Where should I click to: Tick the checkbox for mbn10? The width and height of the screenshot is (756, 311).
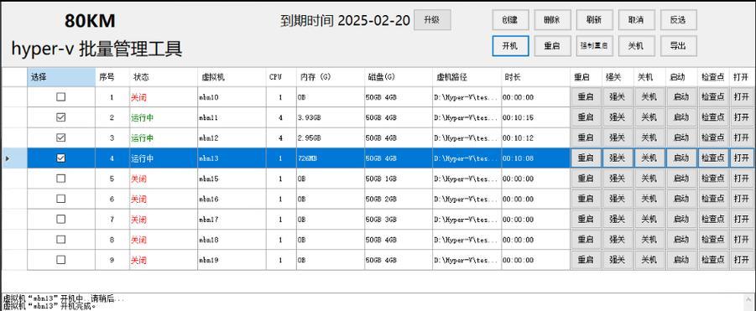(x=60, y=96)
